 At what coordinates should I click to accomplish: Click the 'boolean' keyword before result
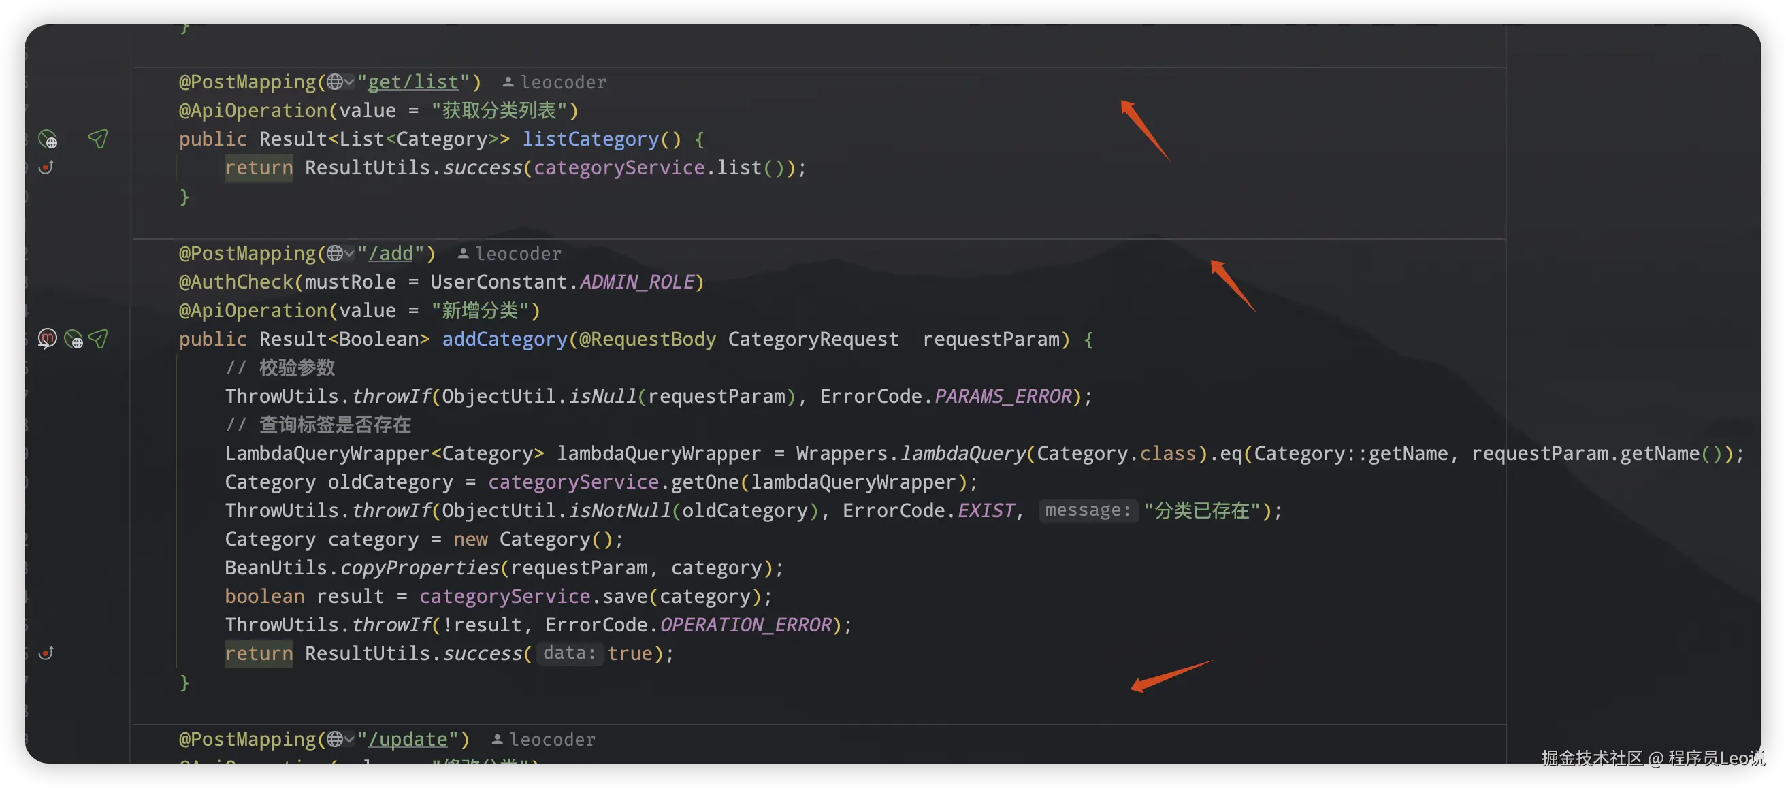tap(264, 596)
